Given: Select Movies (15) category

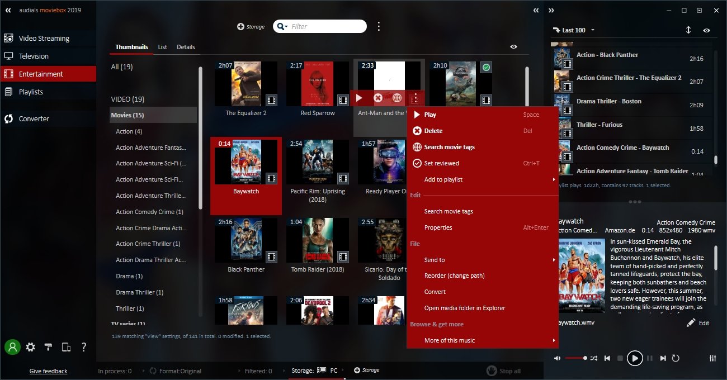Looking at the screenshot, I should 153,115.
